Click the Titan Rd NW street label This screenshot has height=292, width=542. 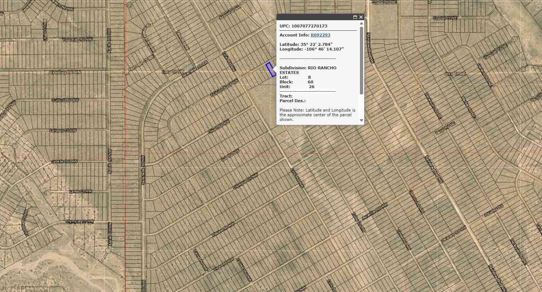pyautogui.click(x=182, y=40)
